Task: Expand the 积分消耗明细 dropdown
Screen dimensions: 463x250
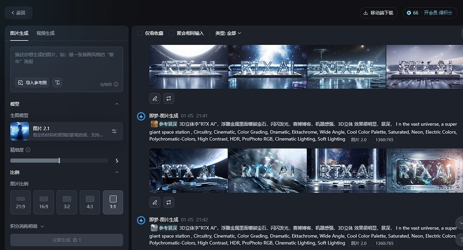Action: (x=27, y=226)
